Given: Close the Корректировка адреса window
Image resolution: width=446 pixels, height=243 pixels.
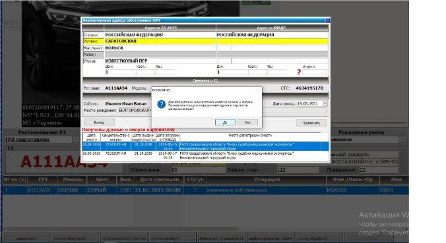Looking at the screenshot, I should (x=327, y=20).
